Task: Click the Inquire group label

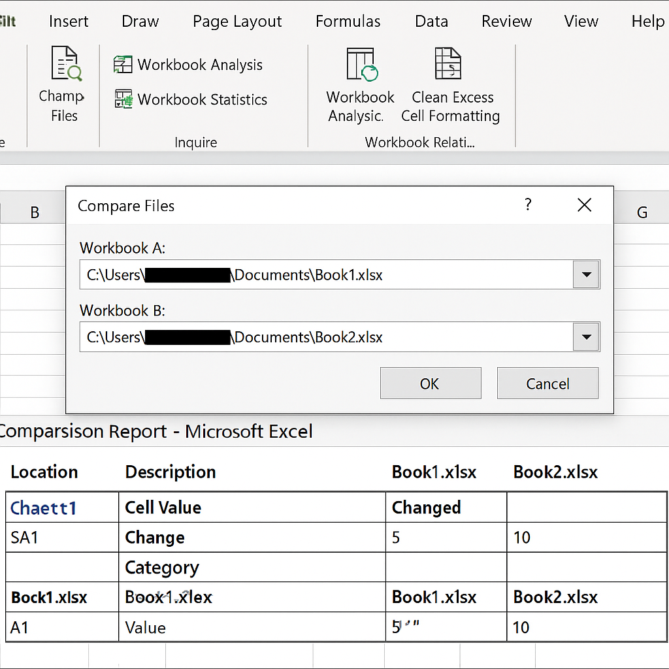Action: [195, 142]
